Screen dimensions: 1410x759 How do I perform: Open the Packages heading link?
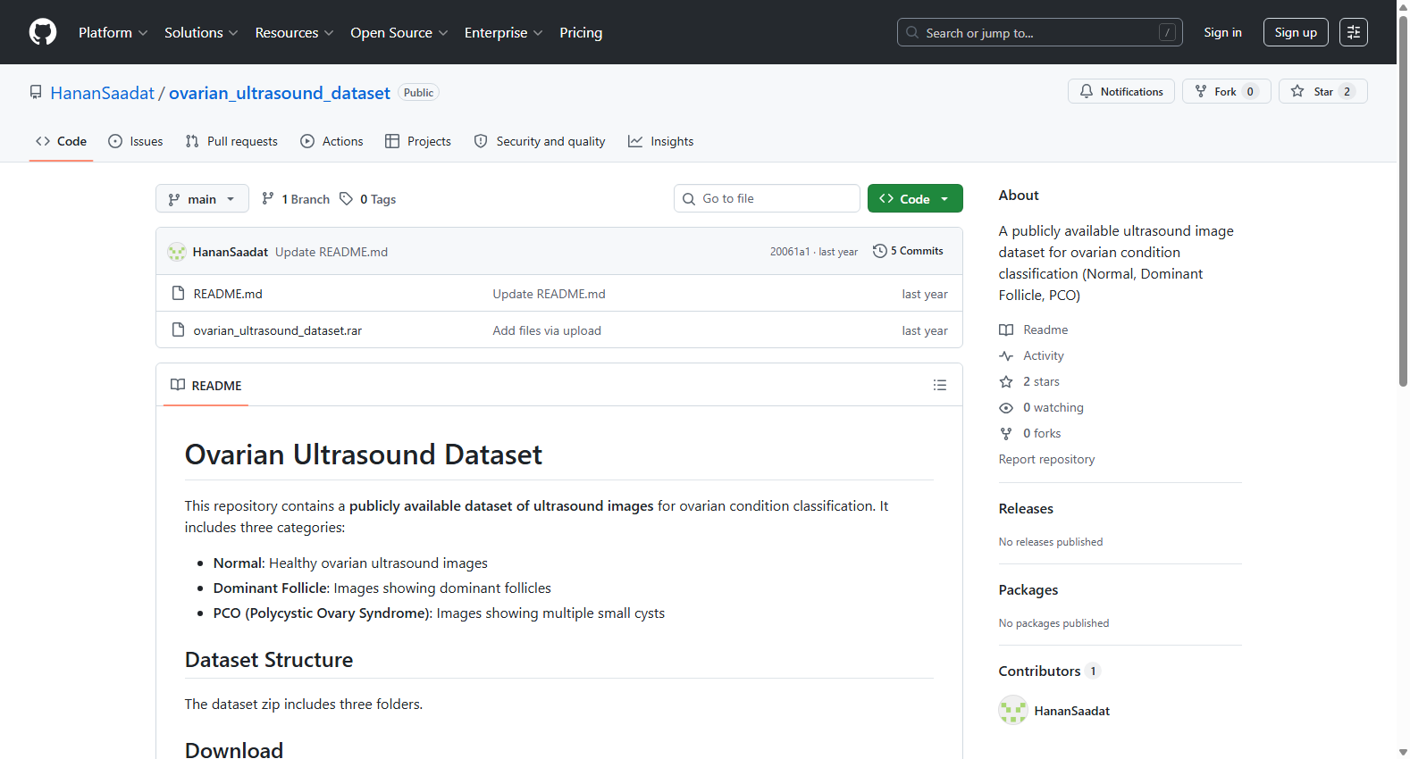[1028, 590]
